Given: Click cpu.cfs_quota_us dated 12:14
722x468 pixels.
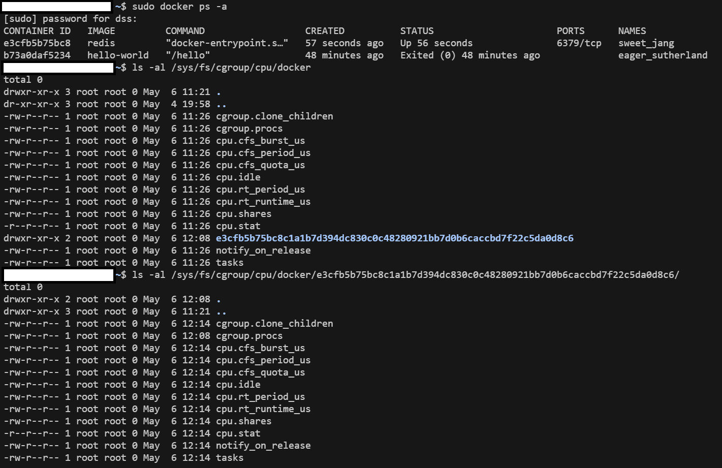Looking at the screenshot, I should [261, 372].
